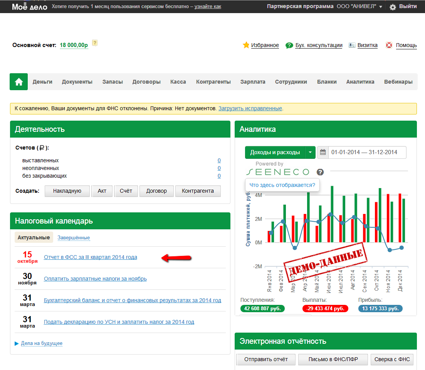Screen dimensions: 425x370
Task: Click the SEENECO question mark help icon
Action: point(320,172)
